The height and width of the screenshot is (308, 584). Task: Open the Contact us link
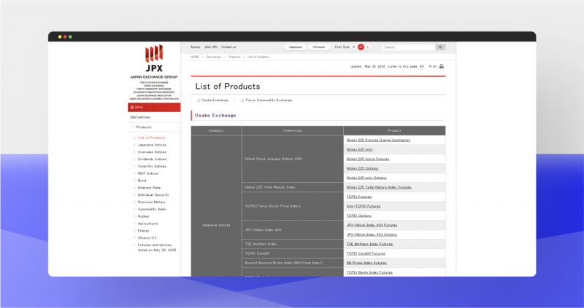point(228,47)
